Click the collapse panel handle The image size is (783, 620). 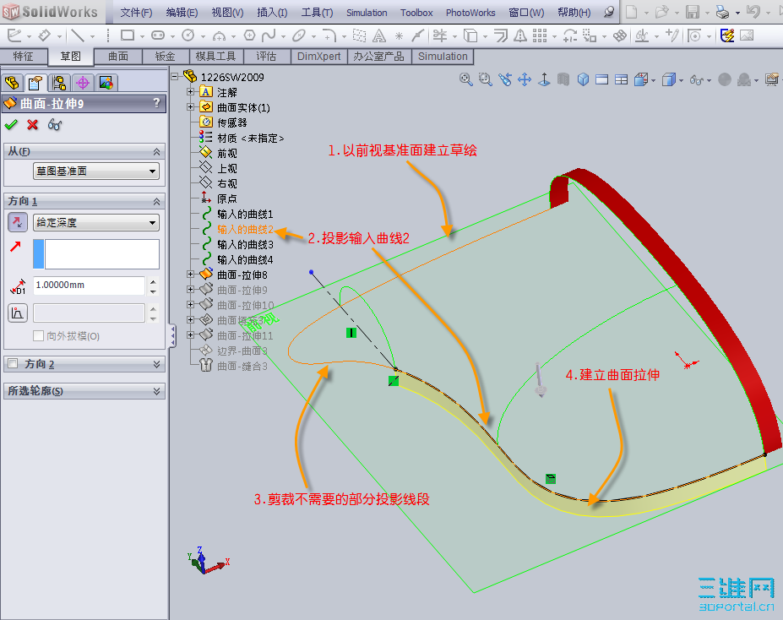(x=173, y=336)
